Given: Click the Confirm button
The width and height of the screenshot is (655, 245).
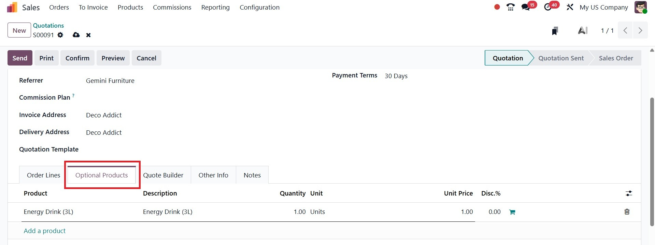Looking at the screenshot, I should click(77, 58).
